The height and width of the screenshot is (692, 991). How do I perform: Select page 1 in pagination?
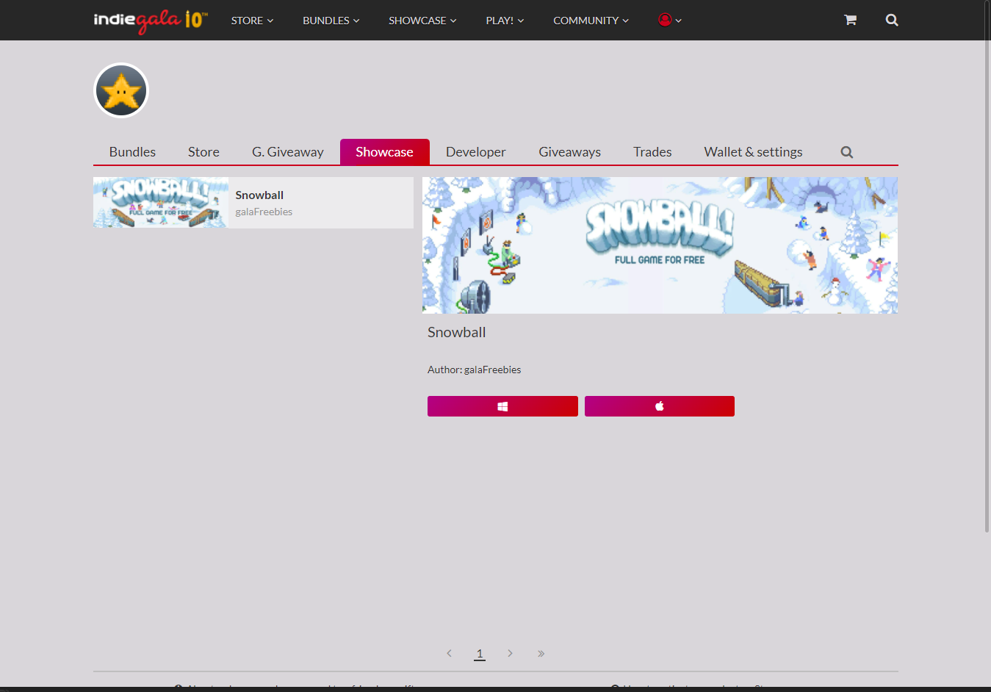[480, 653]
